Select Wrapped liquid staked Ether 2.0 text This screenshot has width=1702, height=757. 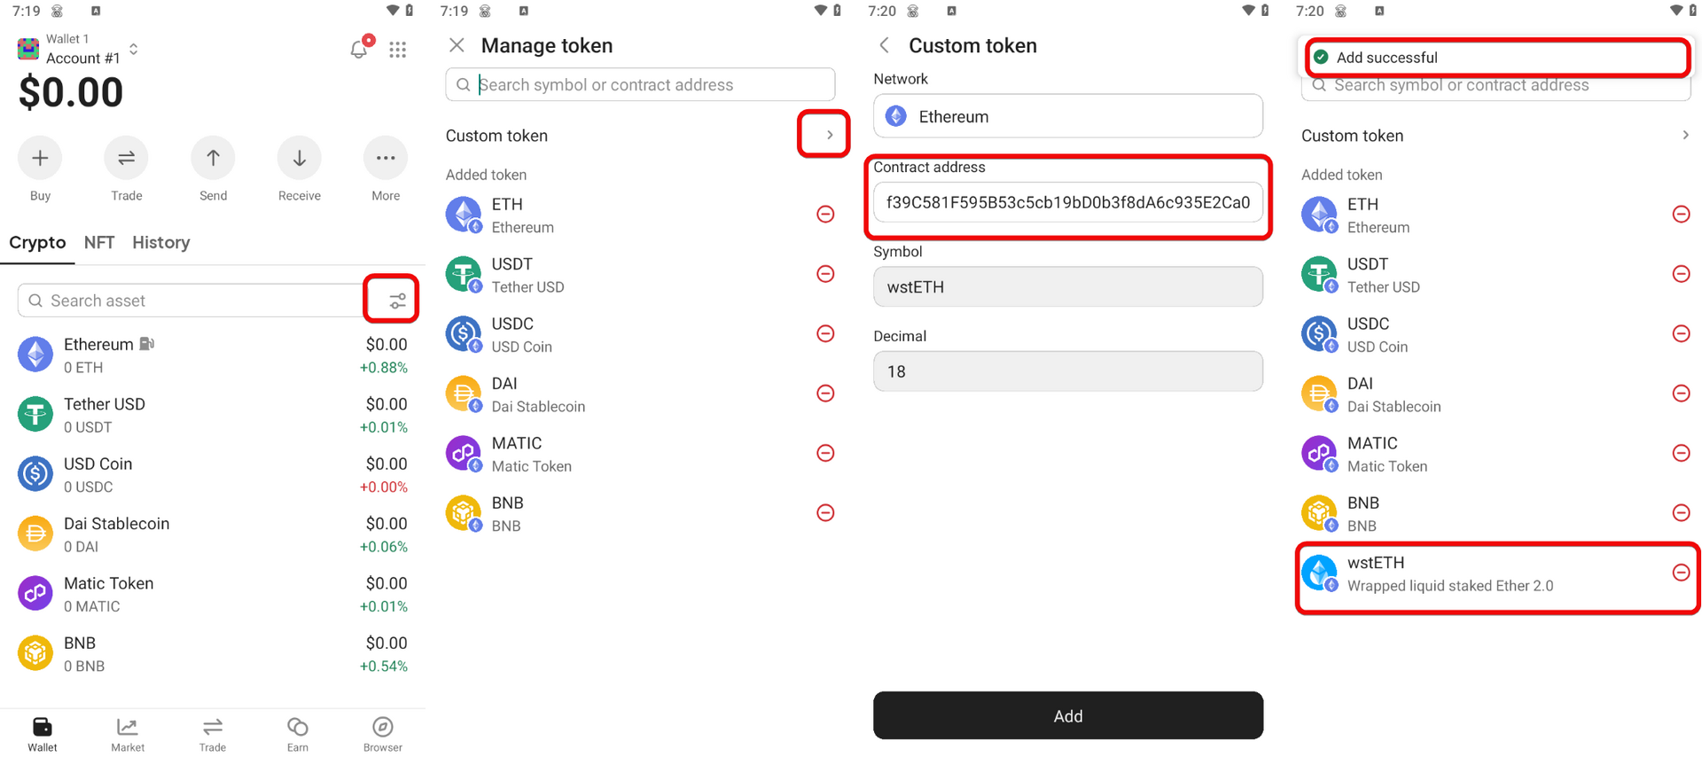(1450, 586)
